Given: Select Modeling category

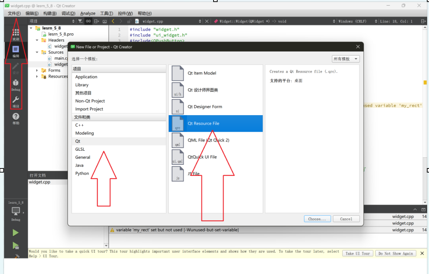Looking at the screenshot, I should tap(119, 133).
